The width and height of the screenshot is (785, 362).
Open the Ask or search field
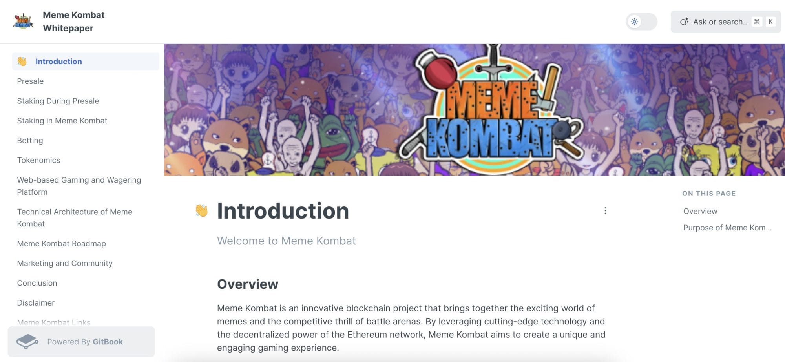point(721,22)
